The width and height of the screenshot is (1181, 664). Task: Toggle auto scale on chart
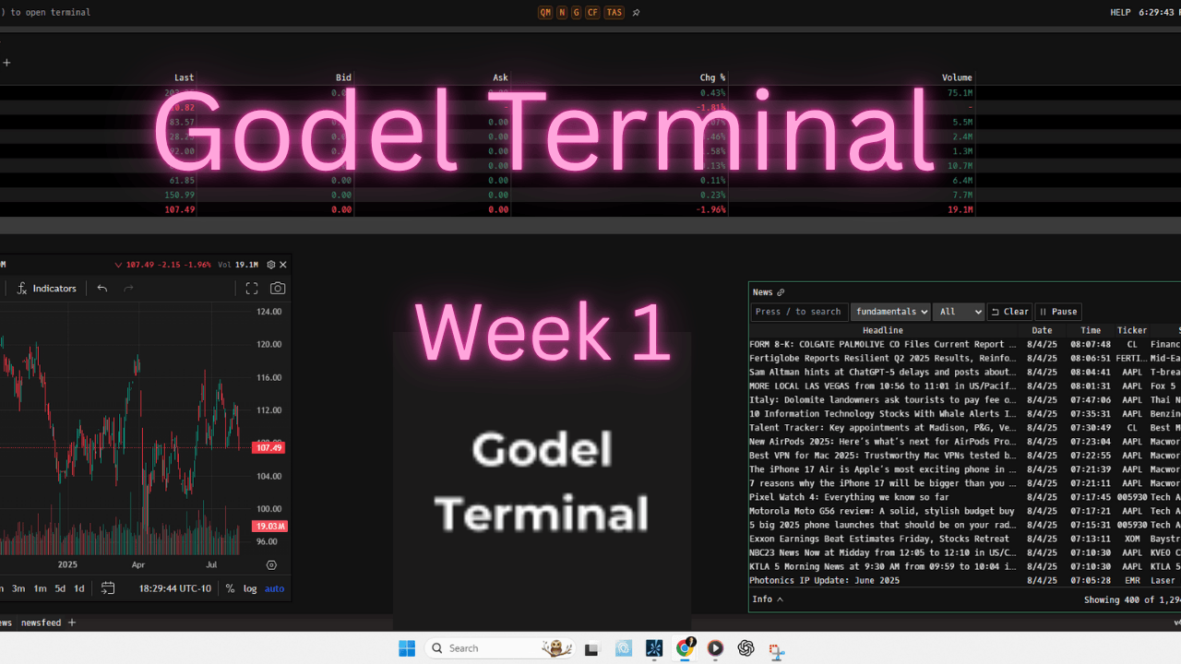[275, 588]
